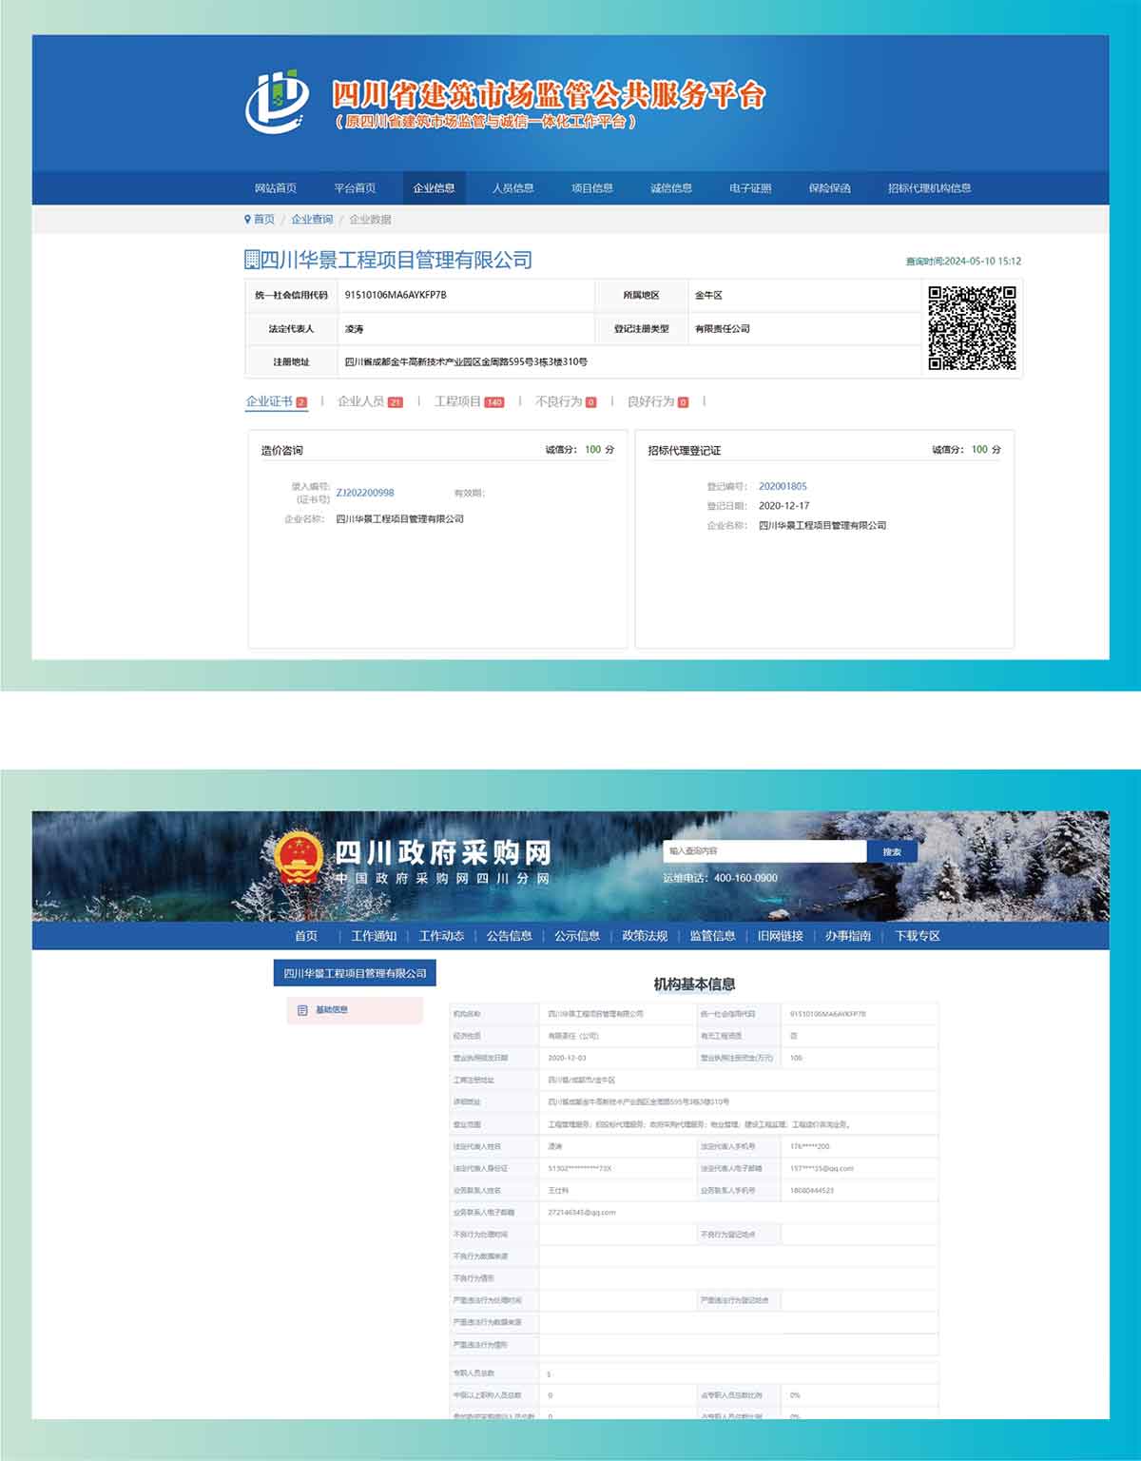Switch to the 企业人员 tab

coord(370,401)
